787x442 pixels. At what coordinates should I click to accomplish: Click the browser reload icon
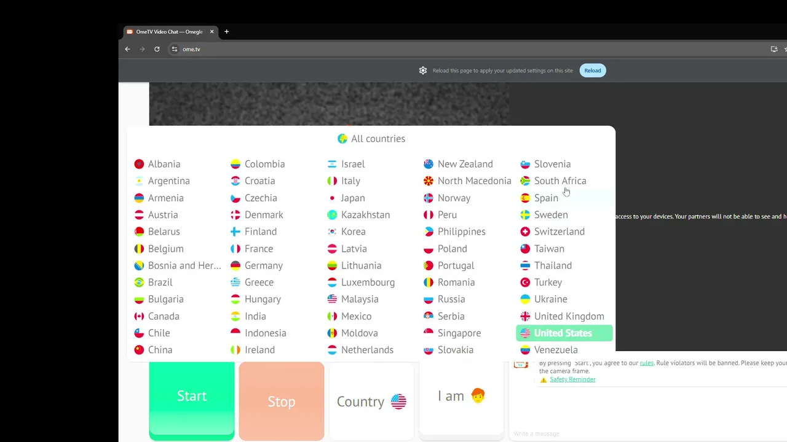157,49
